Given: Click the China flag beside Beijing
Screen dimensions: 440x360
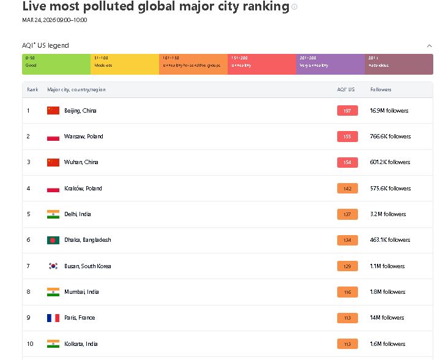Looking at the screenshot, I should point(53,111).
